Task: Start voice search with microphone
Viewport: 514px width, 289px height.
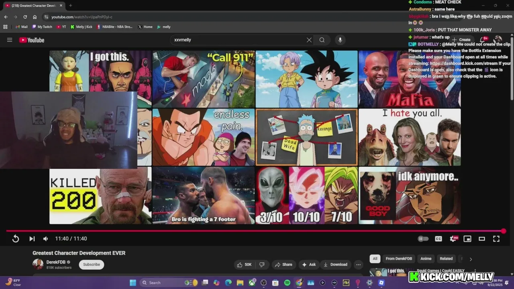Action: [x=340, y=40]
